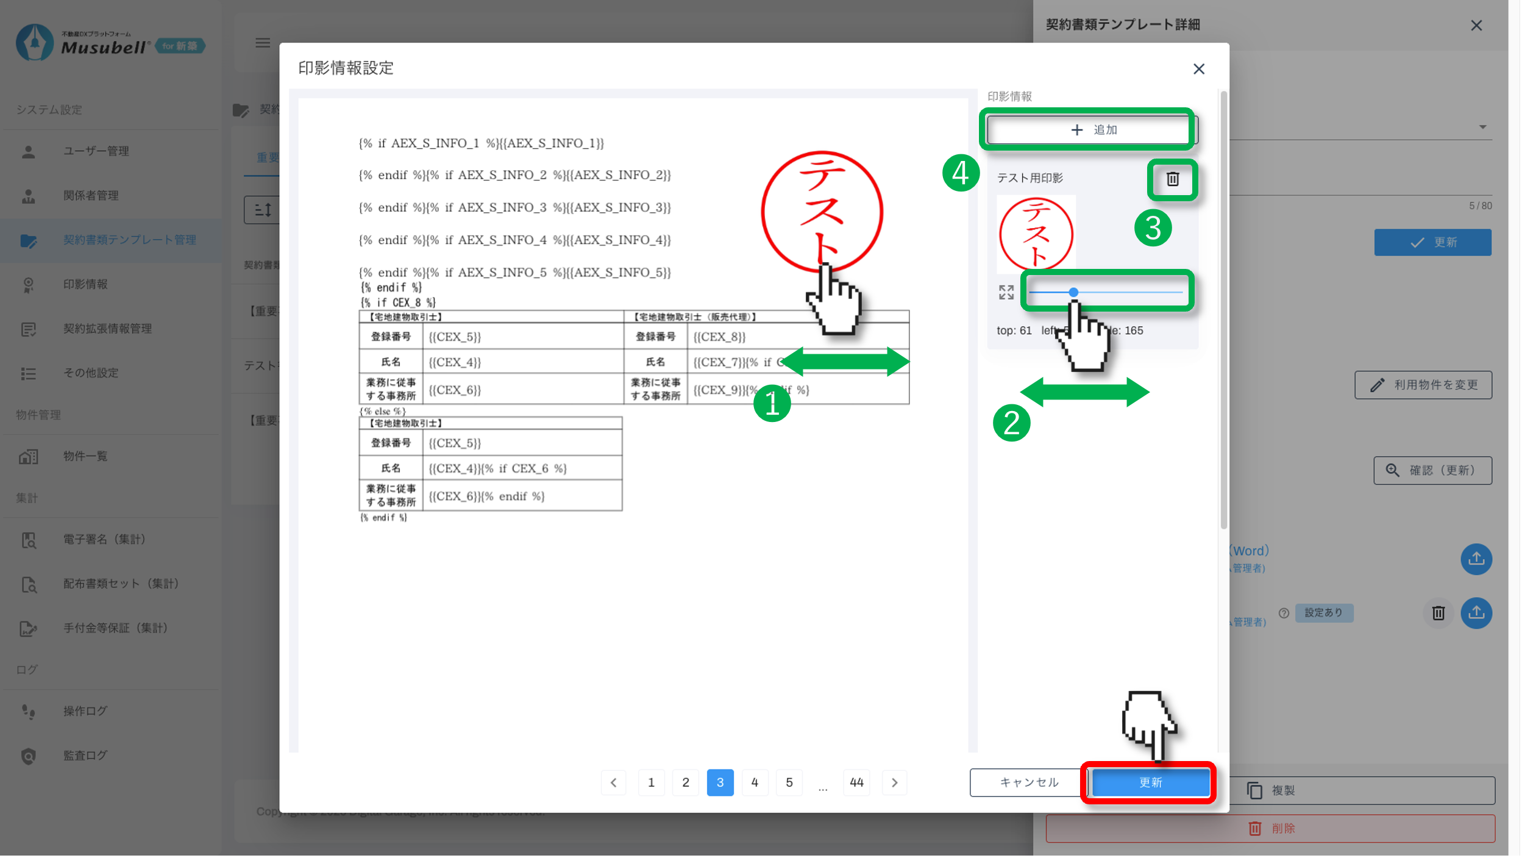Click the stamp size slider handle

pos(1073,293)
